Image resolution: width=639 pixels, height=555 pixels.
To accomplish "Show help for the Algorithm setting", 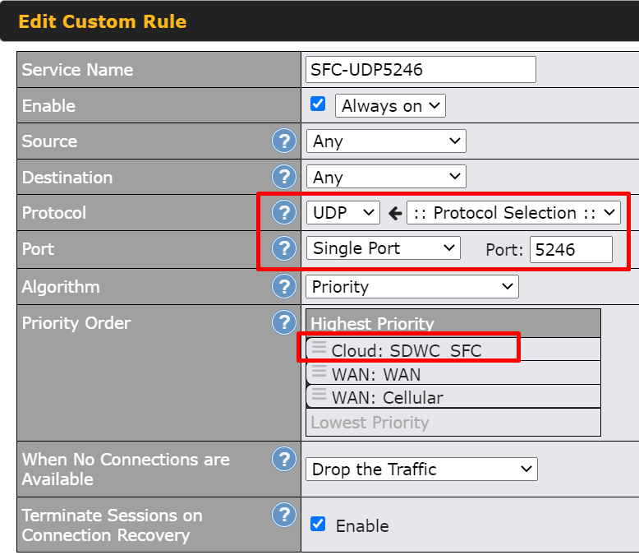I will [283, 287].
